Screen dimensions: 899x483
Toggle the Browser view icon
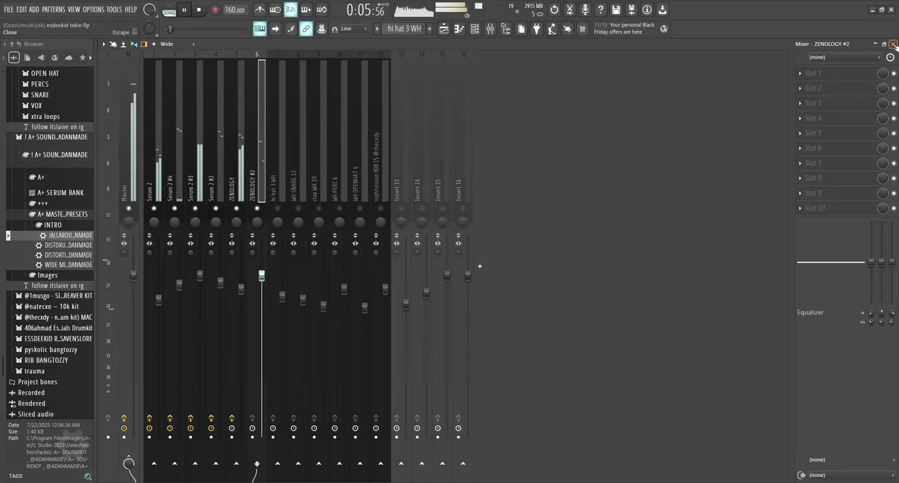coord(506,29)
